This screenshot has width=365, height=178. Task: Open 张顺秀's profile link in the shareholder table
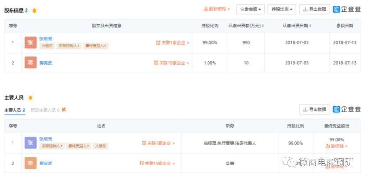(46, 39)
